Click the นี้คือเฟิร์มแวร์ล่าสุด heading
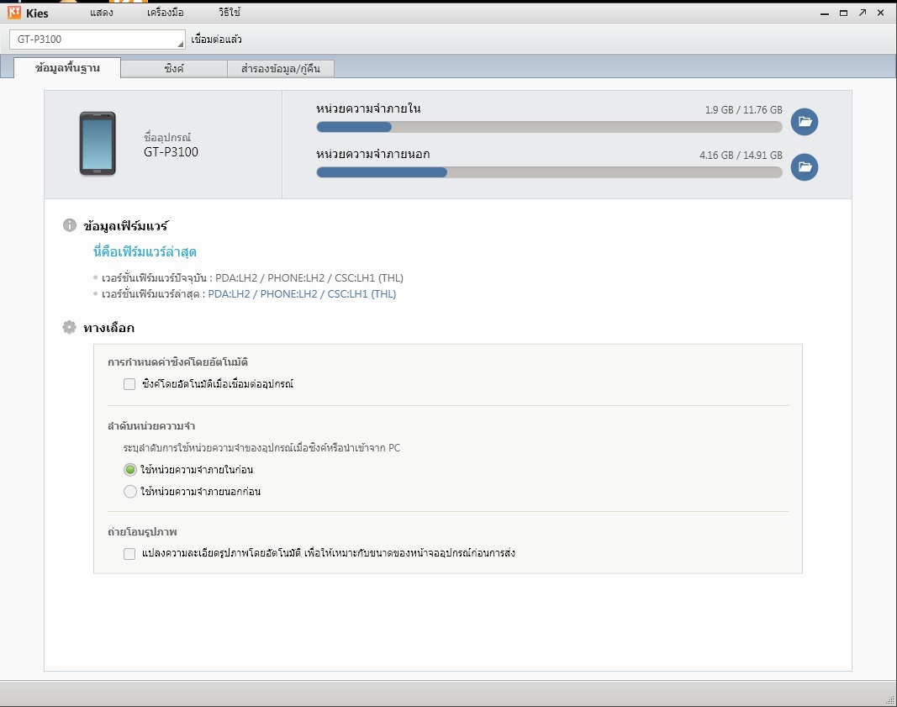 click(145, 251)
